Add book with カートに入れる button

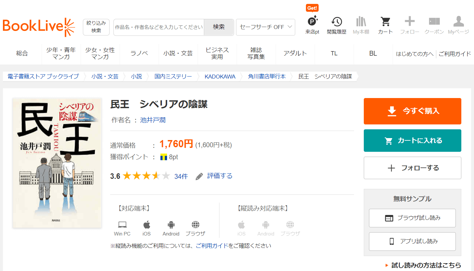pyautogui.click(x=412, y=141)
